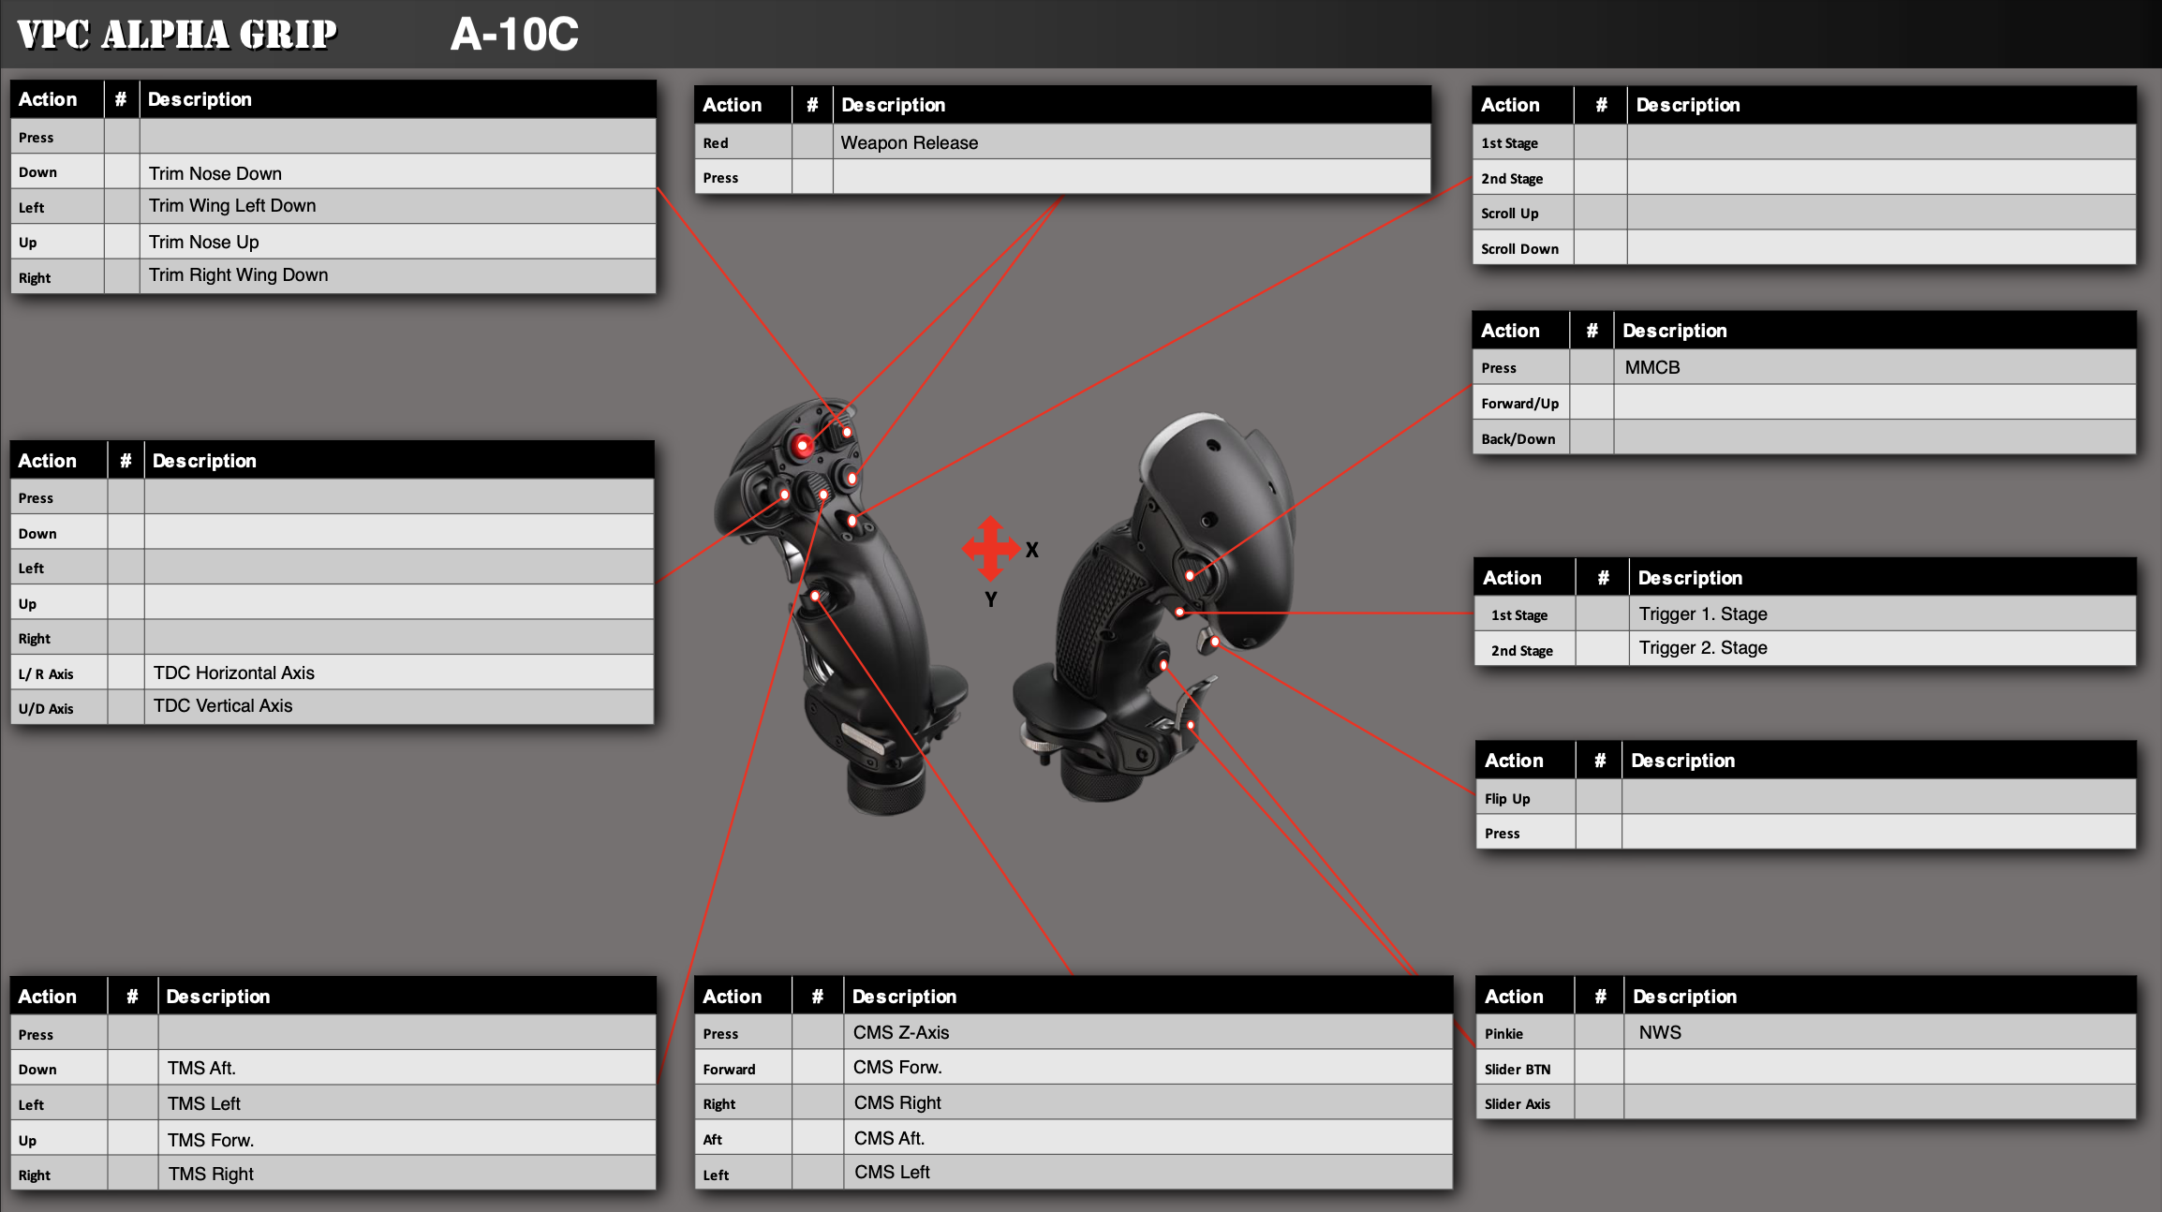The height and width of the screenshot is (1212, 2162).
Task: Click the empty Slider Axis description cell
Action: pyautogui.click(x=1879, y=1103)
